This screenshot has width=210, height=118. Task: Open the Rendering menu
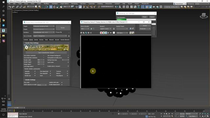click(74, 4)
